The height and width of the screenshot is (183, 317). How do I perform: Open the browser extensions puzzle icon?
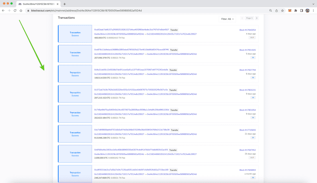(x=295, y=10)
